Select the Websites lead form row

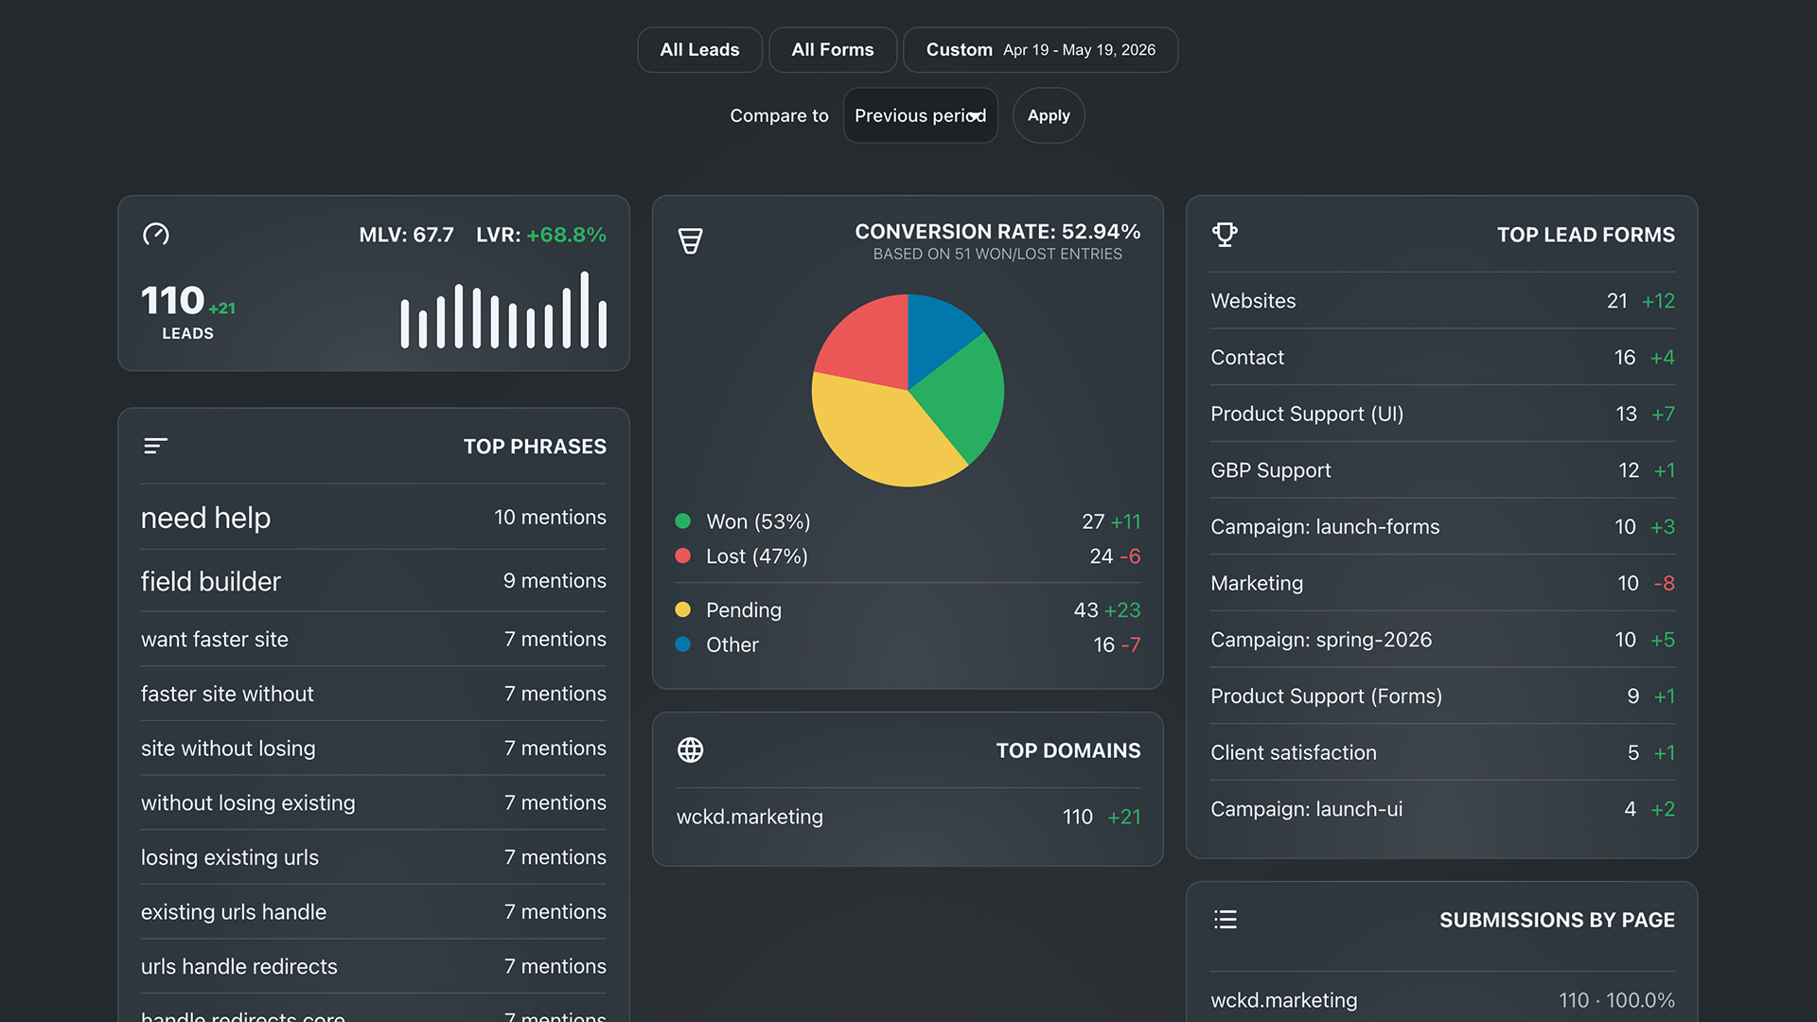click(1442, 301)
